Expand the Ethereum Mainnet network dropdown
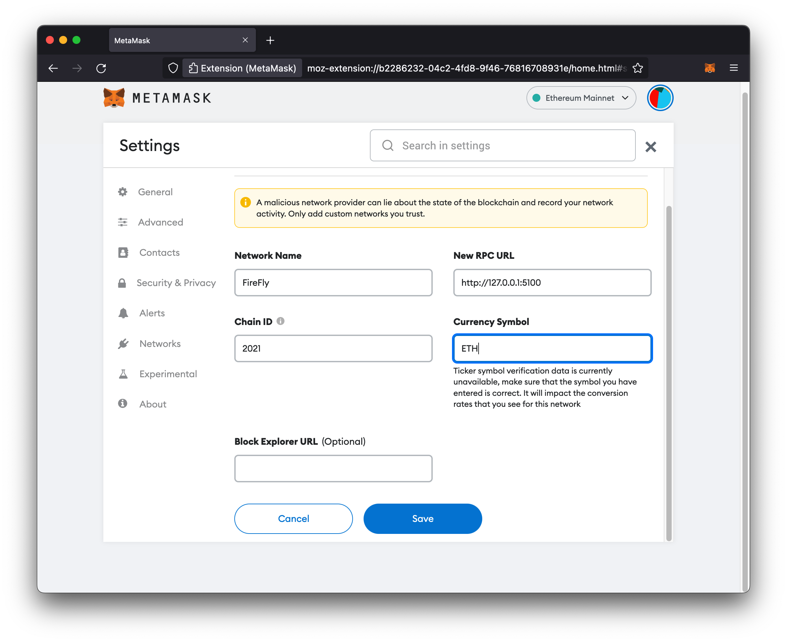Screen dimensions: 787x642 580,97
